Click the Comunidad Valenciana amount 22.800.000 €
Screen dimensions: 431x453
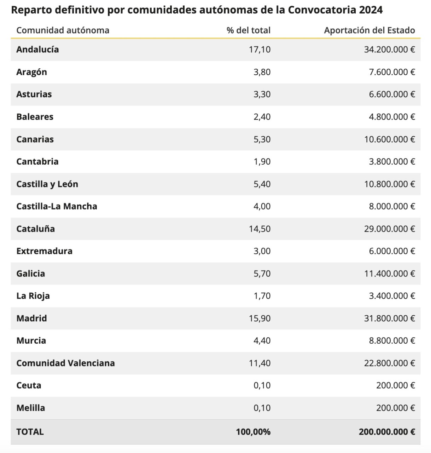(389, 363)
